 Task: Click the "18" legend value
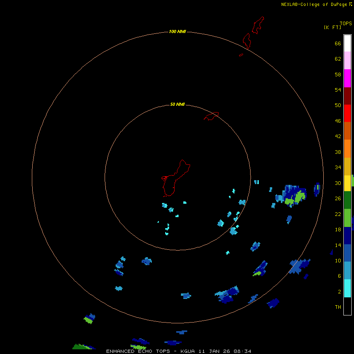(338, 230)
